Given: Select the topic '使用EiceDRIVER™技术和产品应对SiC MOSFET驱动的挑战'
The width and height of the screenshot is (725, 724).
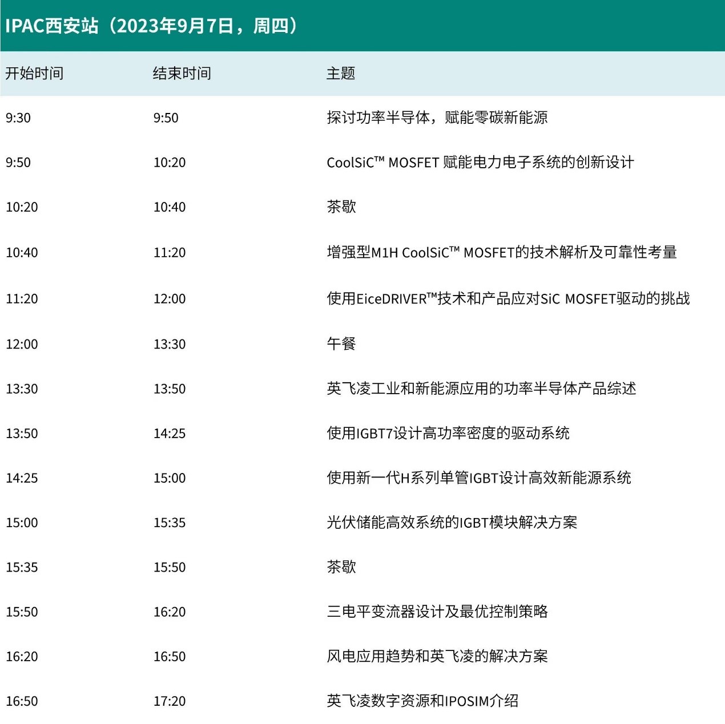Looking at the screenshot, I should coord(508,298).
